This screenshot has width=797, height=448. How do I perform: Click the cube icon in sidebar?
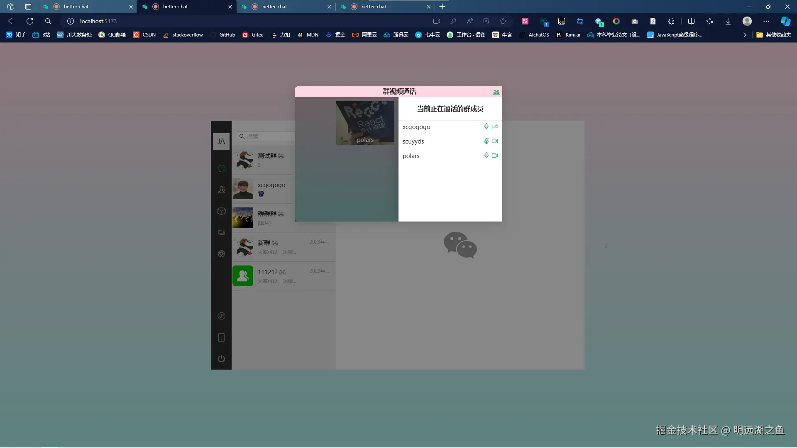221,211
